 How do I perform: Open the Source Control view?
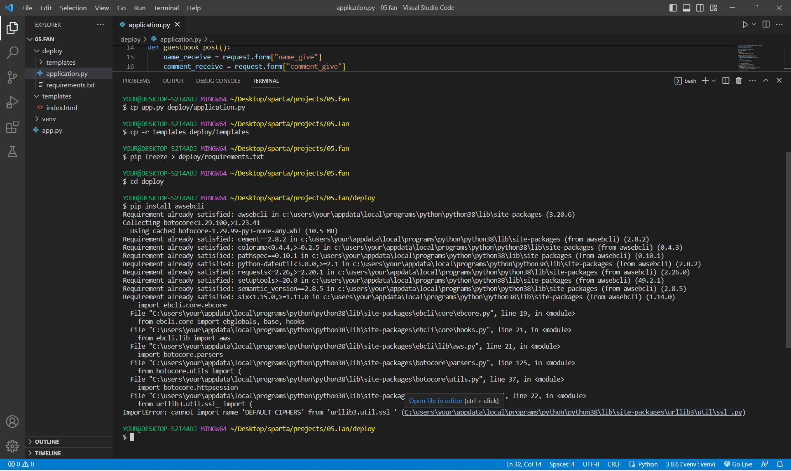pos(12,77)
